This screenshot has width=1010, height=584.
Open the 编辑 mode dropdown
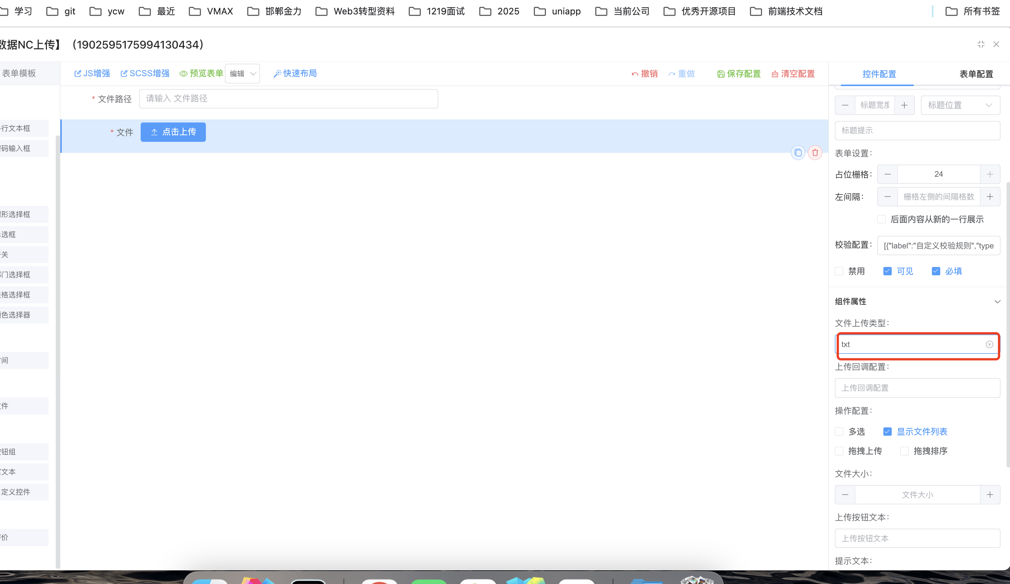click(243, 74)
